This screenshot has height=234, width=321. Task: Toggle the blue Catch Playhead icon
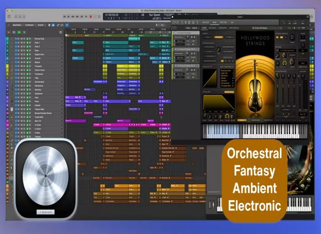67,25
